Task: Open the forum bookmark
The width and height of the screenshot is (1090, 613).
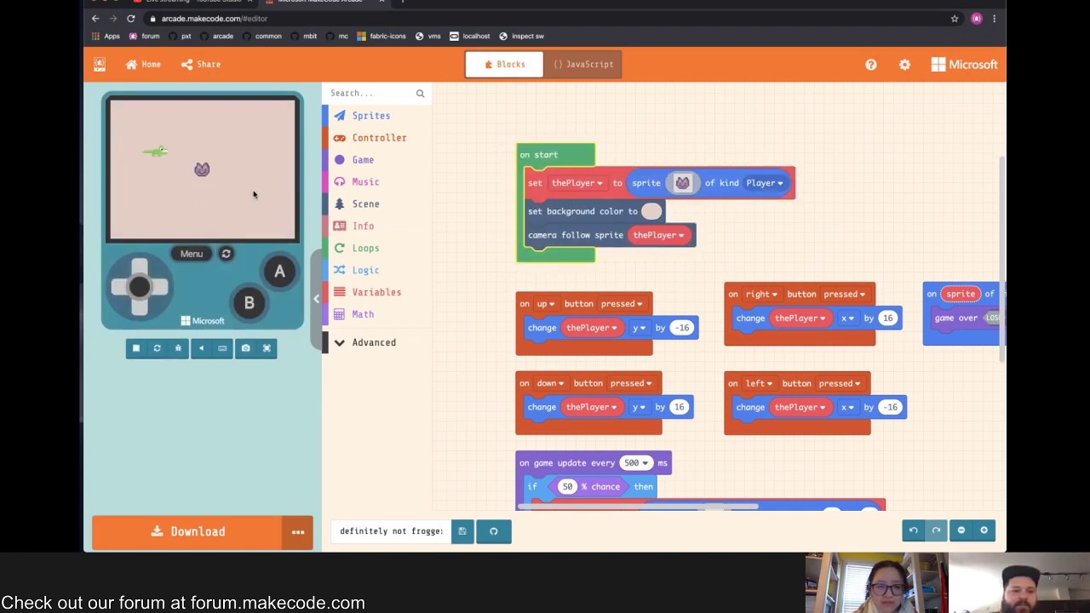Action: pyautogui.click(x=145, y=37)
